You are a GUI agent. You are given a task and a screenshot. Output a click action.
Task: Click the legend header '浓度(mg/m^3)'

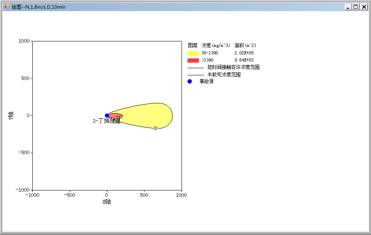point(215,45)
